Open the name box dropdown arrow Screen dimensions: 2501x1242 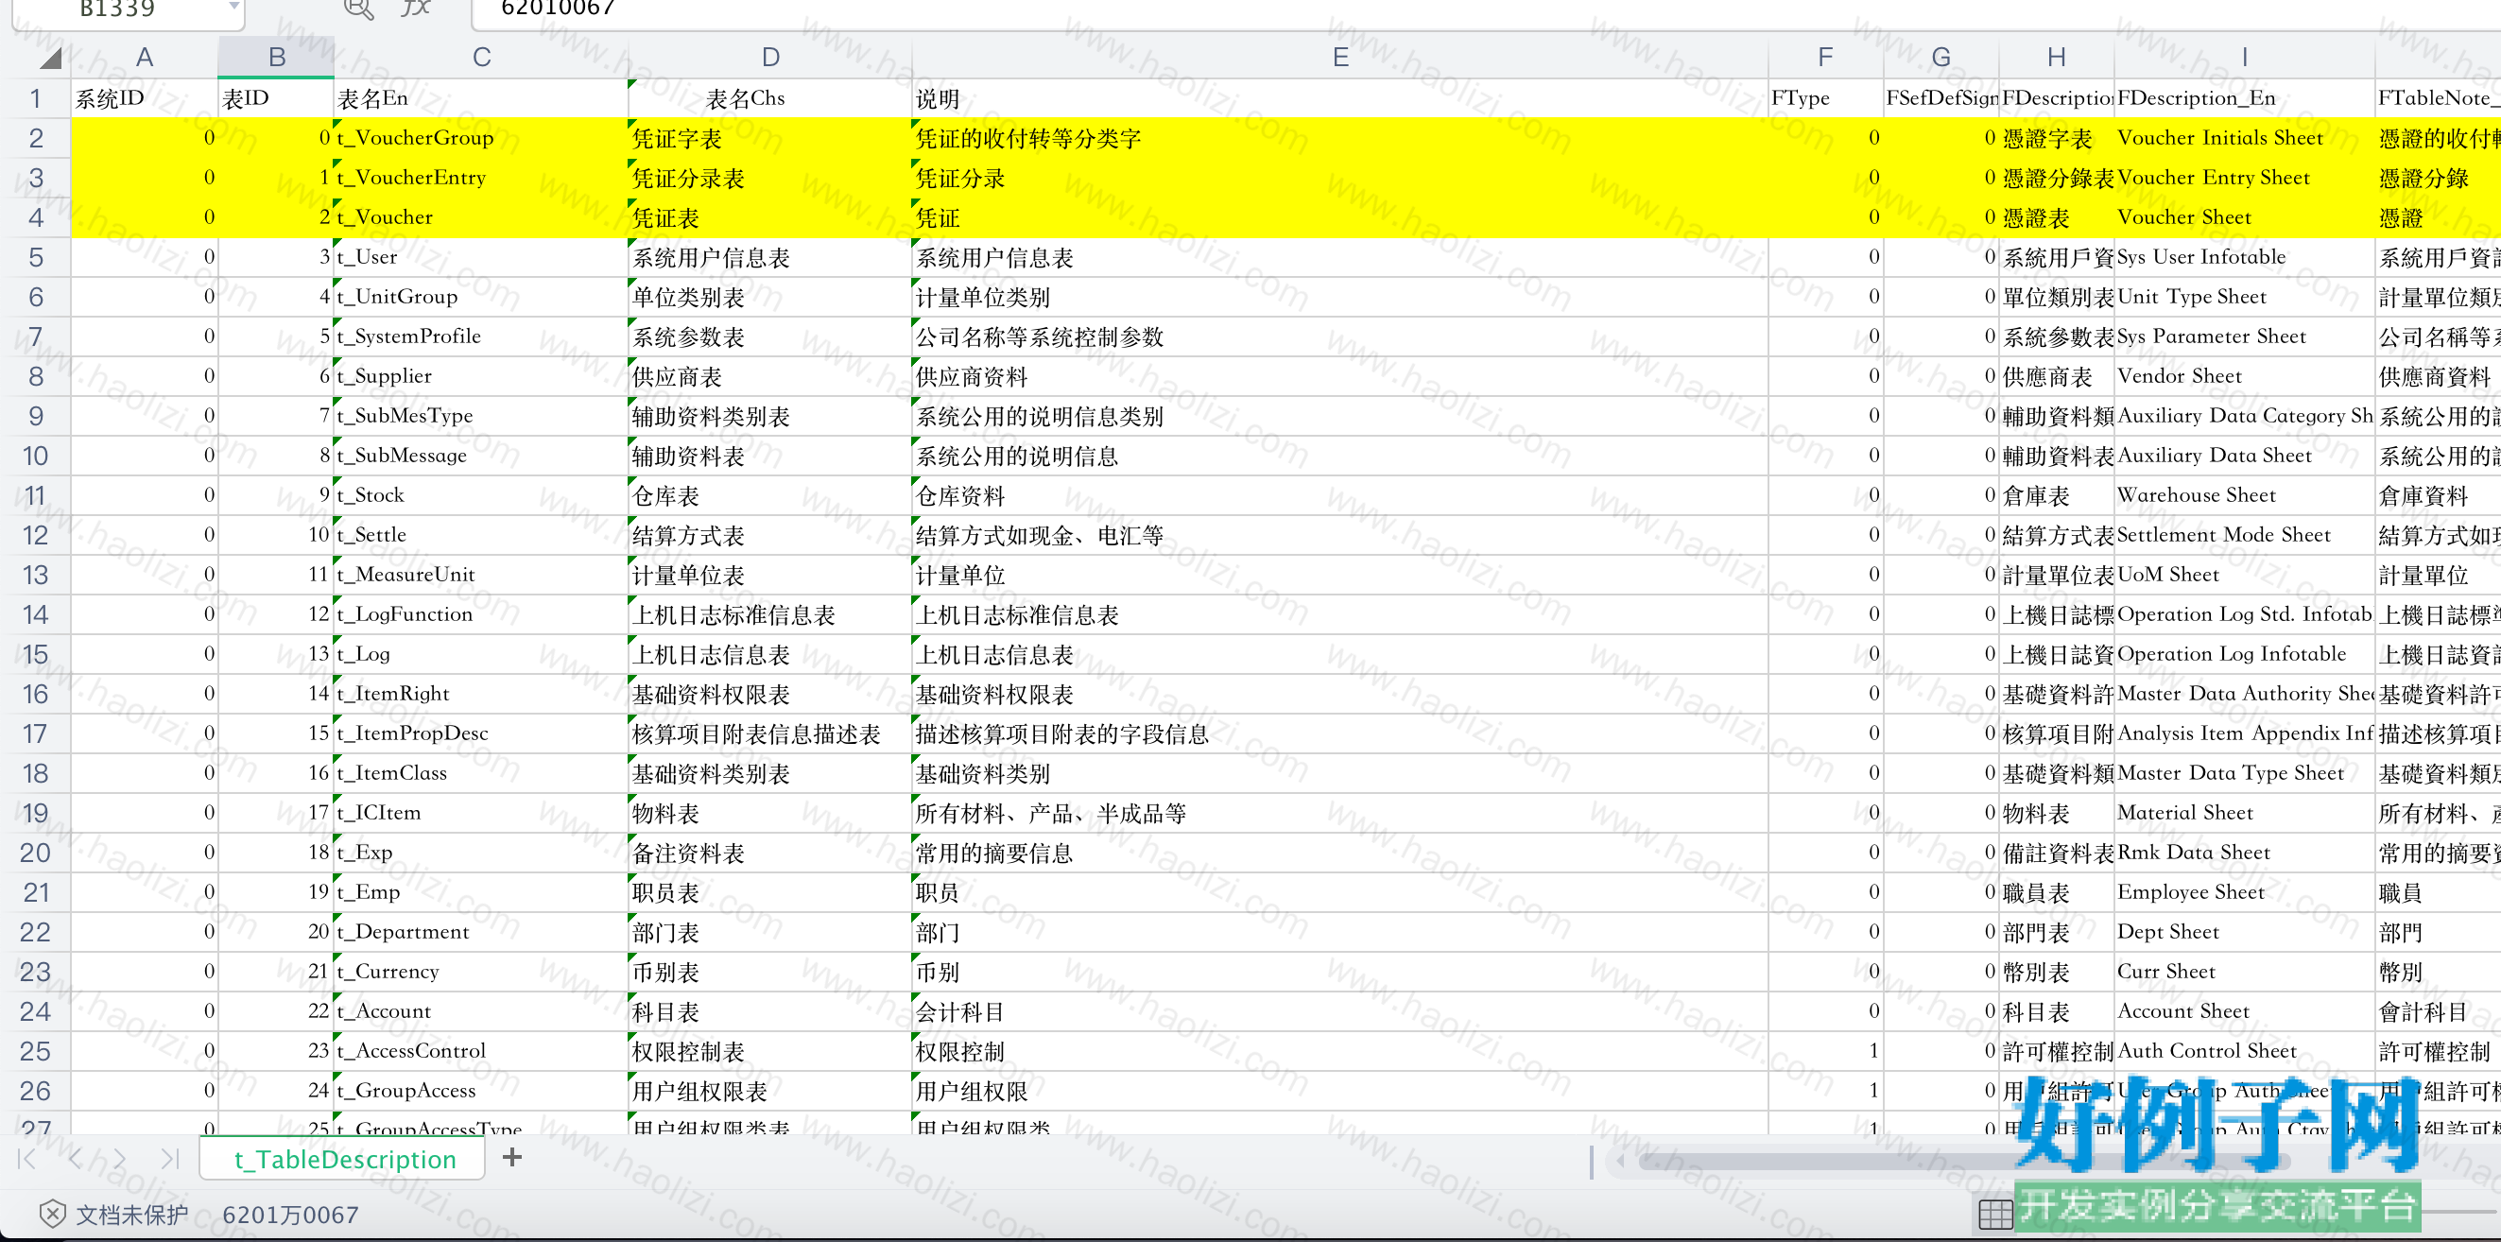tap(233, 7)
